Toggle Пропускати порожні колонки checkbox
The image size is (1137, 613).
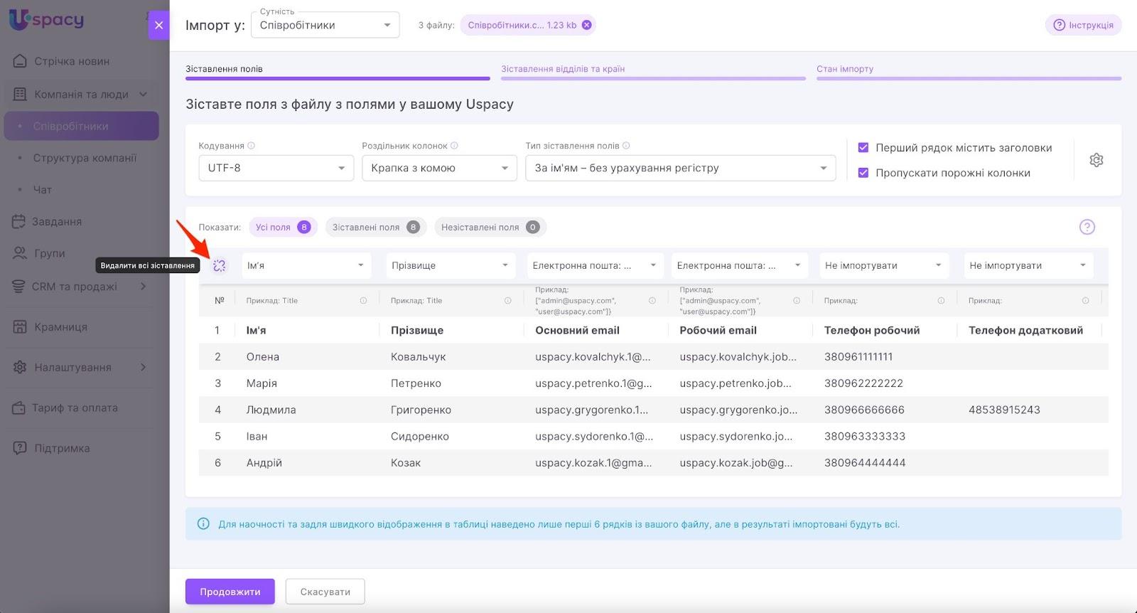click(x=863, y=173)
